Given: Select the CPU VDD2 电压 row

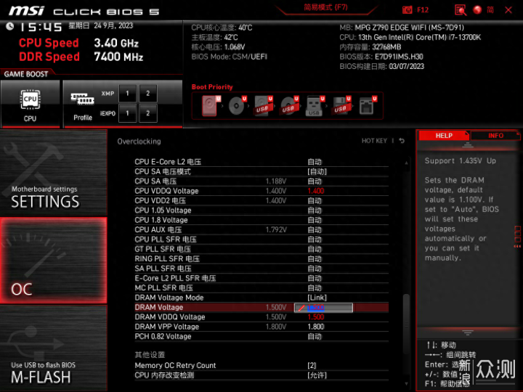Looking at the screenshot, I should 261,200.
